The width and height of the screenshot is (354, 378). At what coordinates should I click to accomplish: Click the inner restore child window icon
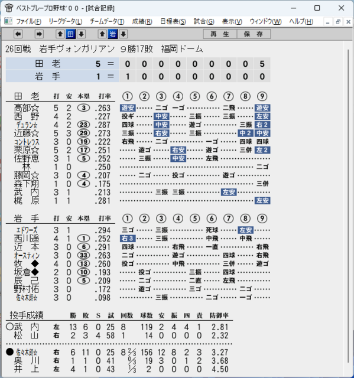(338, 22)
